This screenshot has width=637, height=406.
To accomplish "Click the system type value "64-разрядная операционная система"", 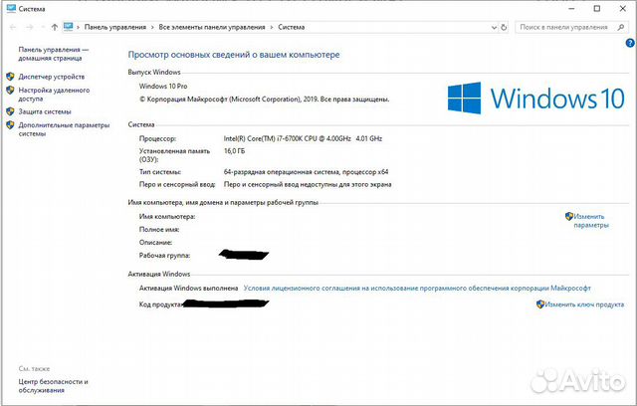I will coord(306,172).
